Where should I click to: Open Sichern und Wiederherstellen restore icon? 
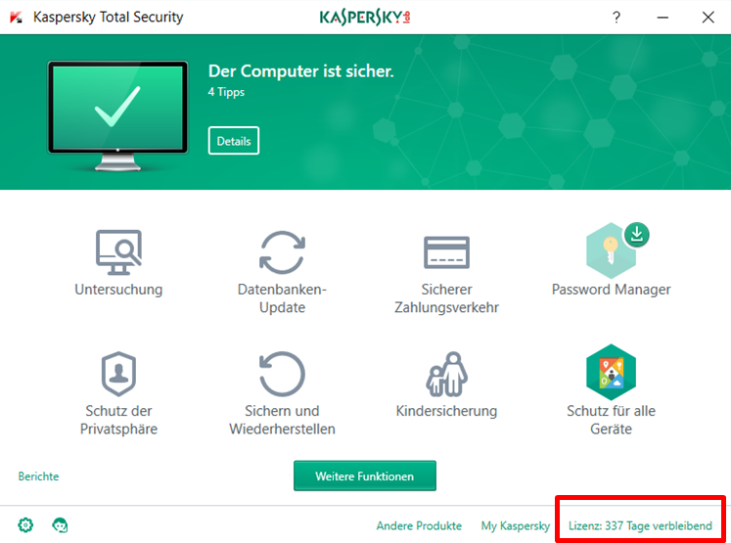click(282, 374)
